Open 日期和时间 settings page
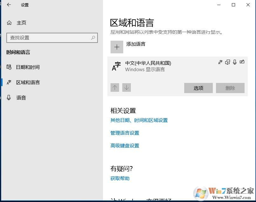Image resolution: width=256 pixels, height=202 pixels. point(28,67)
